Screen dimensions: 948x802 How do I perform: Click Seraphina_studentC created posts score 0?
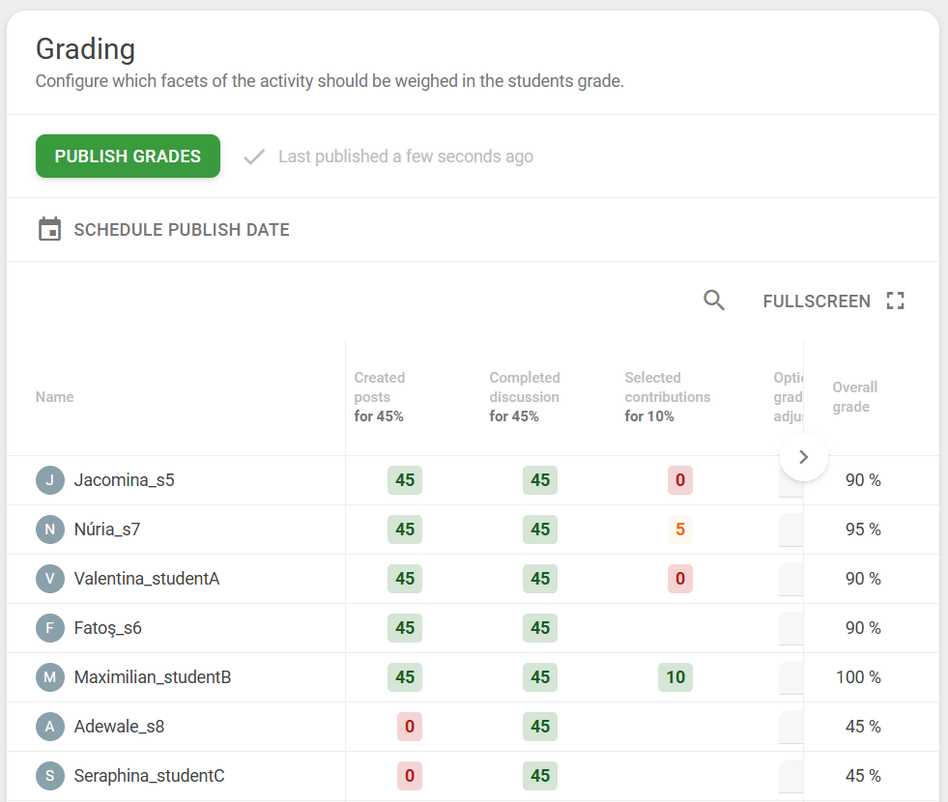click(410, 776)
